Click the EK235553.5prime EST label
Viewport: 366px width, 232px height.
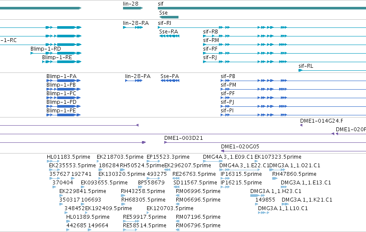(x=72, y=166)
